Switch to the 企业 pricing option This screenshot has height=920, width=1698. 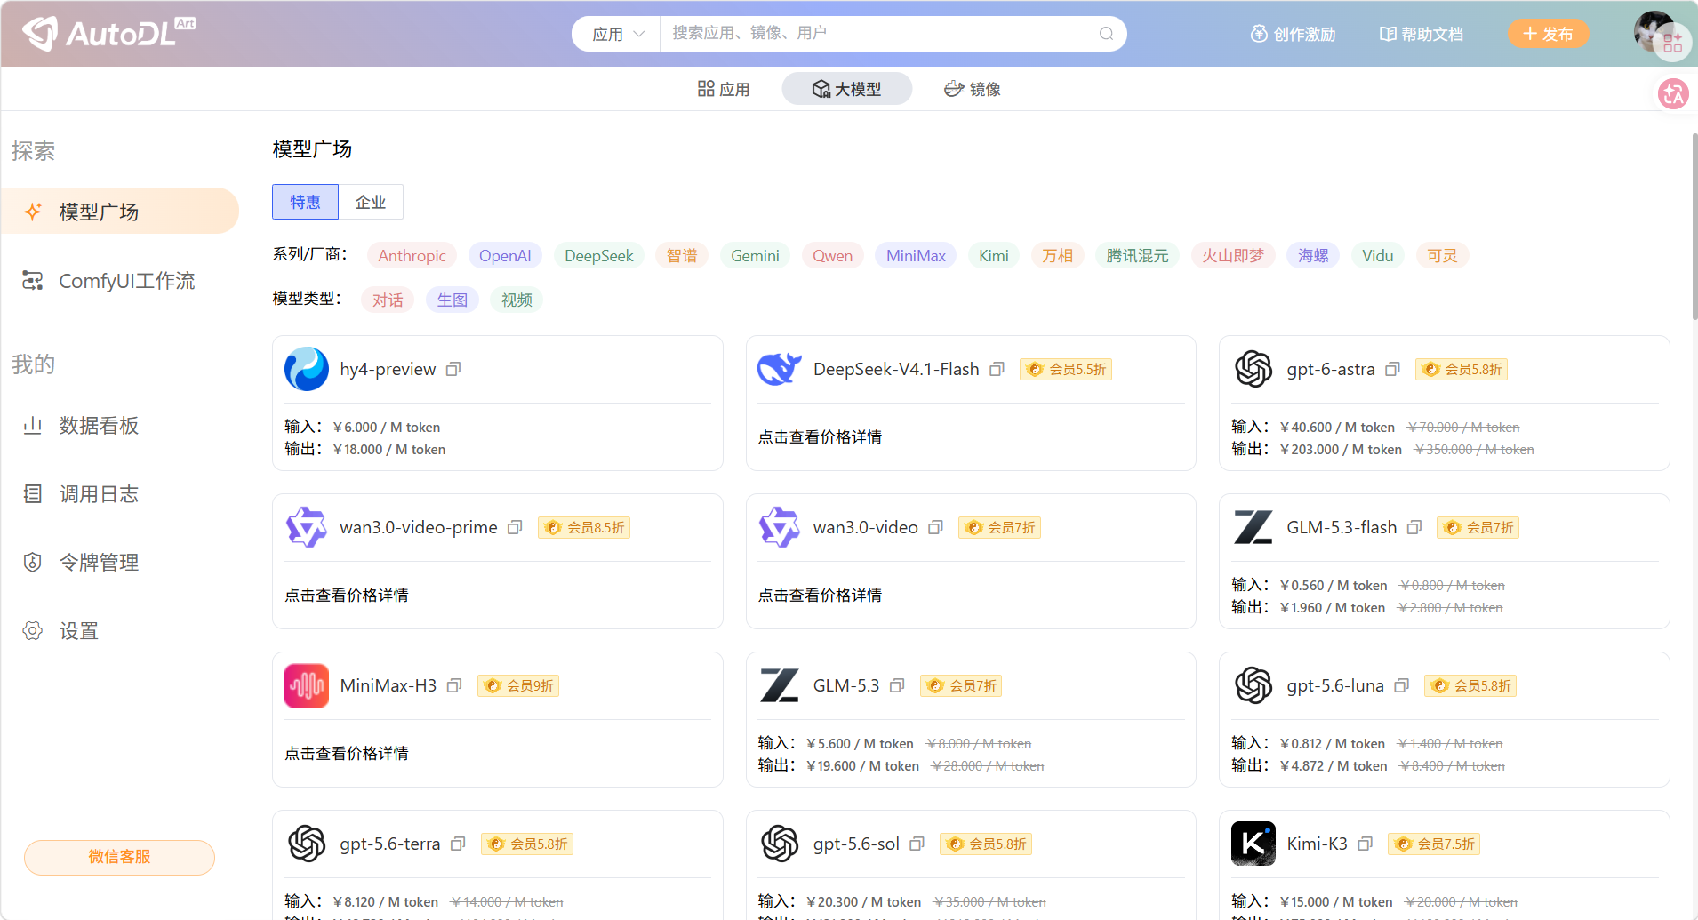(x=371, y=202)
